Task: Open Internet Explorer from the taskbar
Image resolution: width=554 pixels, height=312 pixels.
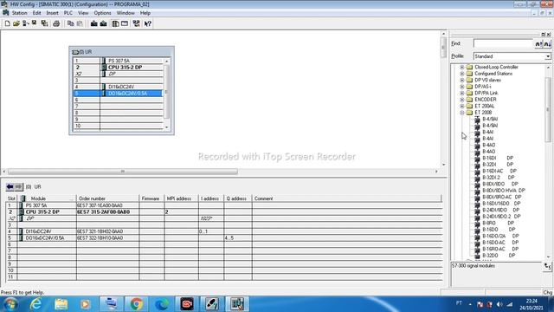Action: click(35, 304)
